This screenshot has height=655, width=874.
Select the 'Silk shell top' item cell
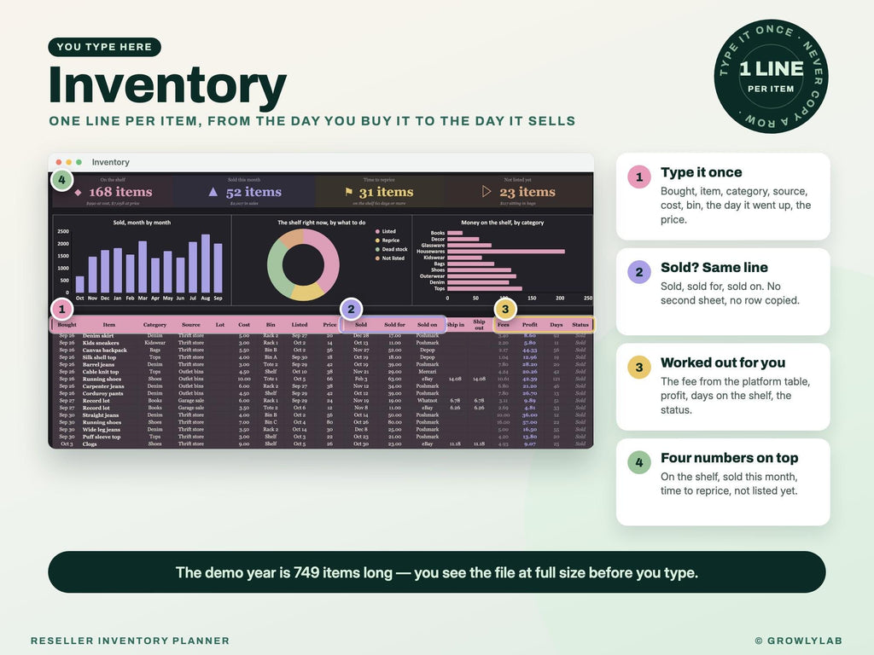click(x=99, y=357)
